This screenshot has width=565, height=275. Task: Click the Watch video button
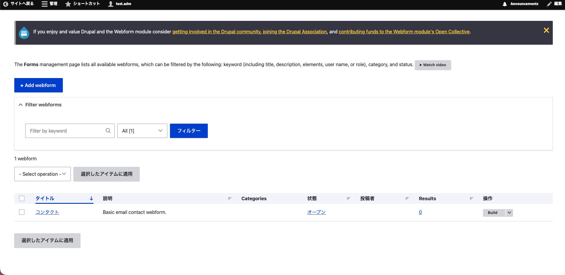click(x=433, y=65)
